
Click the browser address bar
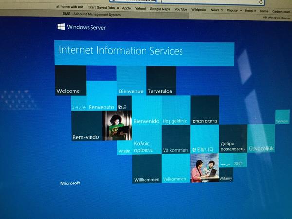click(x=186, y=2)
